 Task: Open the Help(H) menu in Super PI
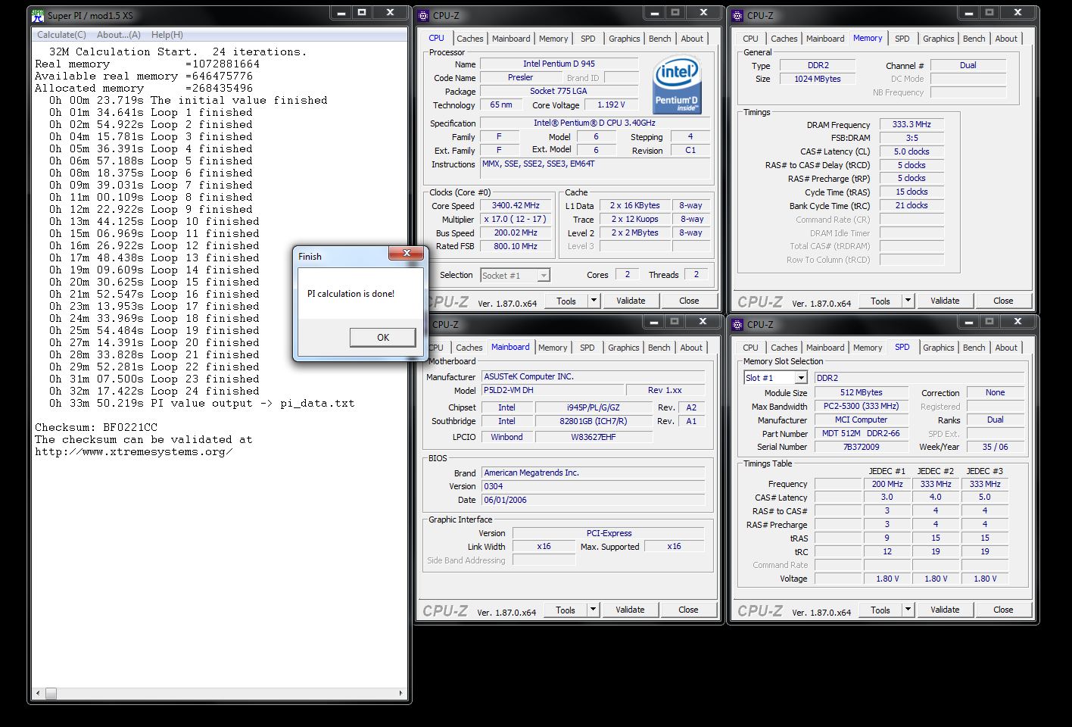tap(167, 35)
